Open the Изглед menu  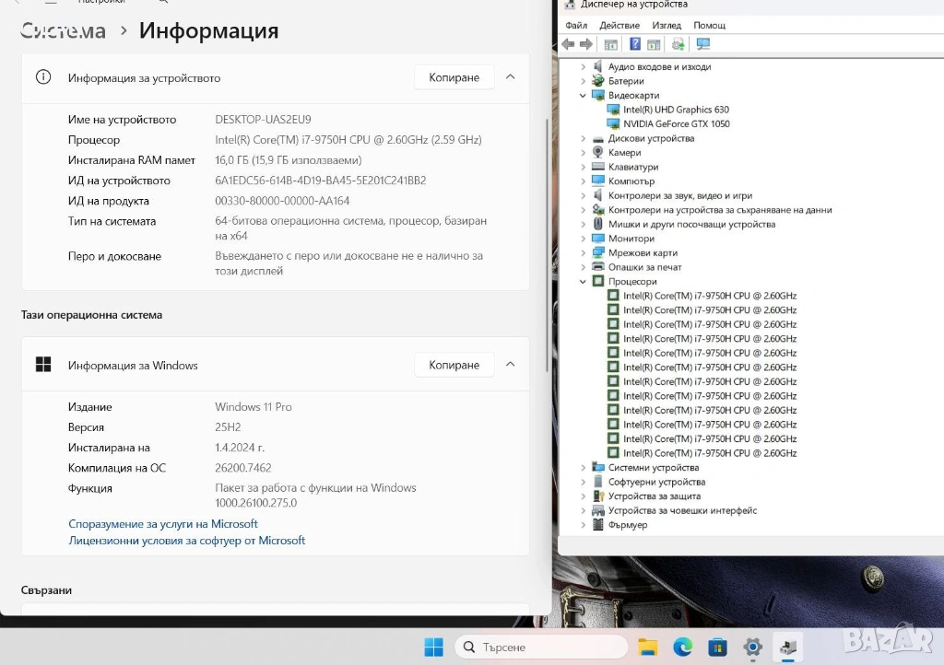click(666, 26)
